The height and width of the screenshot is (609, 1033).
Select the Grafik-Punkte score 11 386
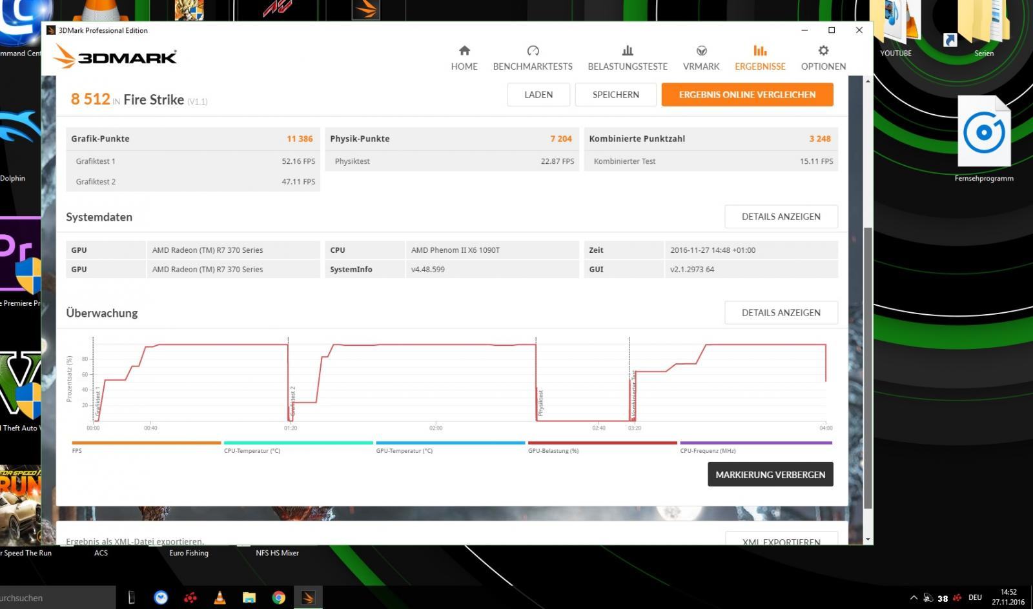pos(300,139)
